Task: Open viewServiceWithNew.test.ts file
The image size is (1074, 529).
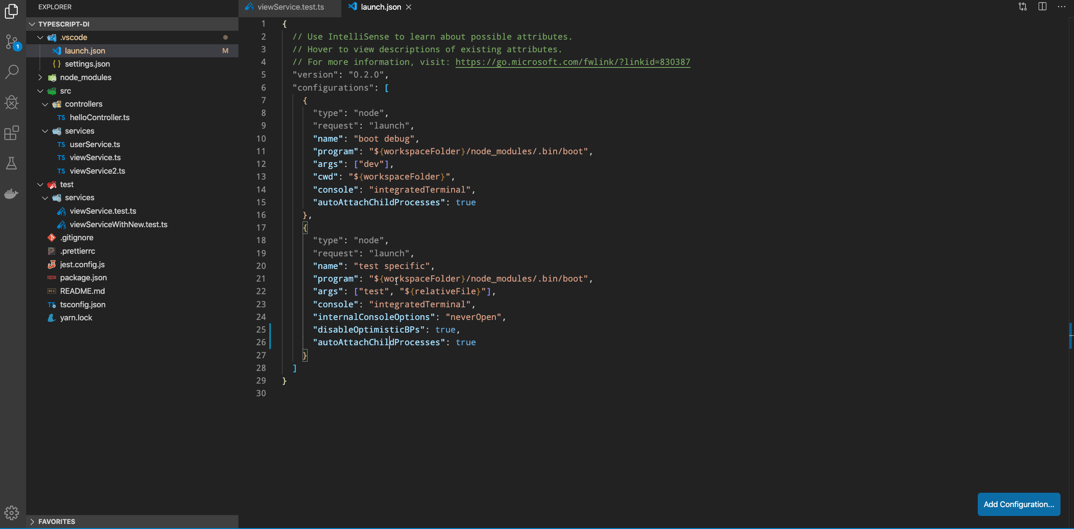Action: click(x=132, y=225)
